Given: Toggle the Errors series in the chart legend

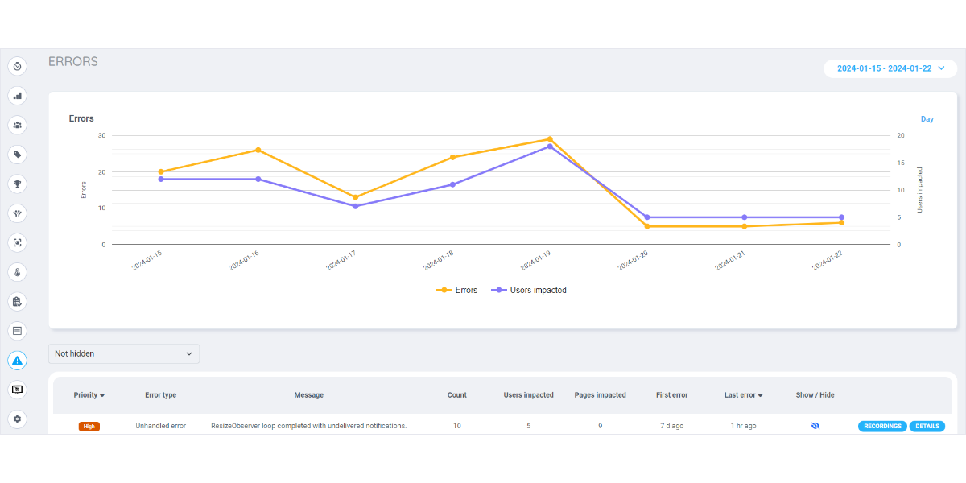Looking at the screenshot, I should pos(457,290).
